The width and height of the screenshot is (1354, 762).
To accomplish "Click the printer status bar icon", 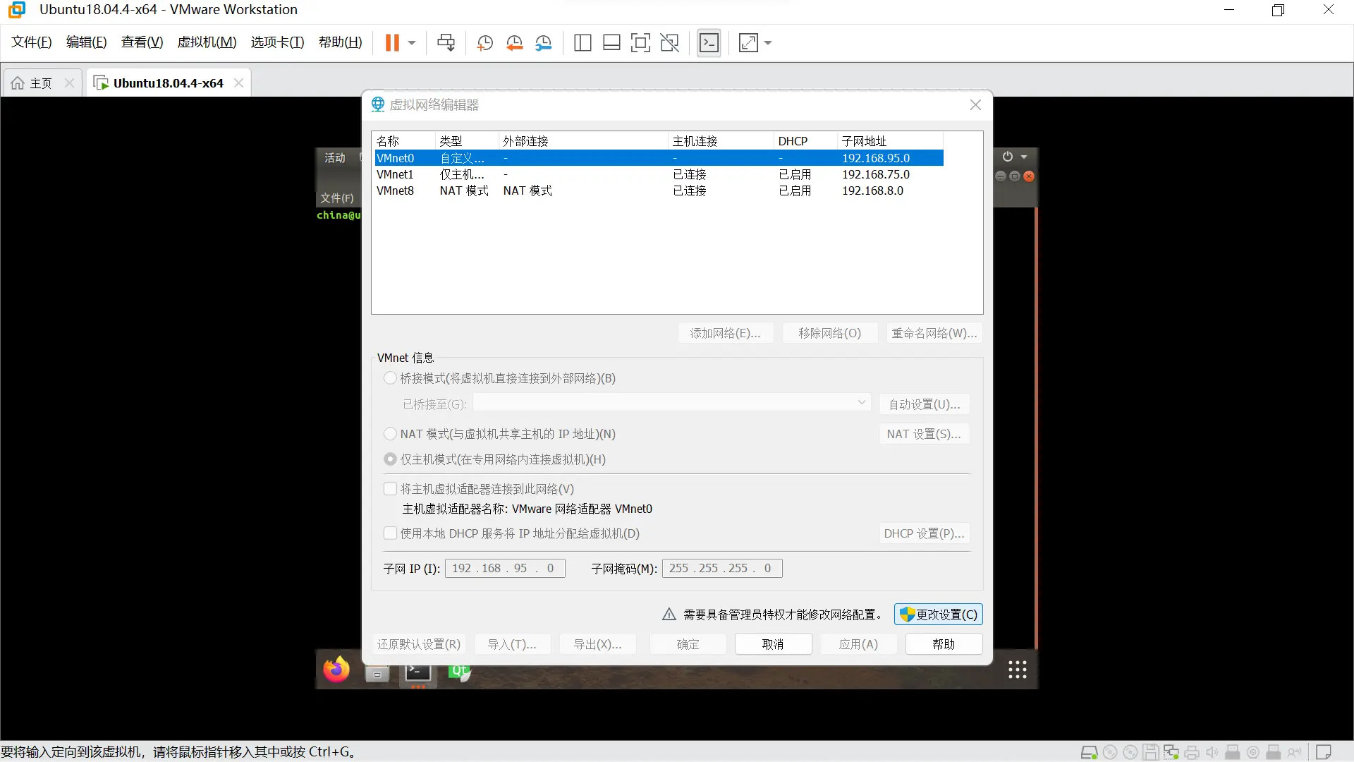I will (x=1192, y=752).
